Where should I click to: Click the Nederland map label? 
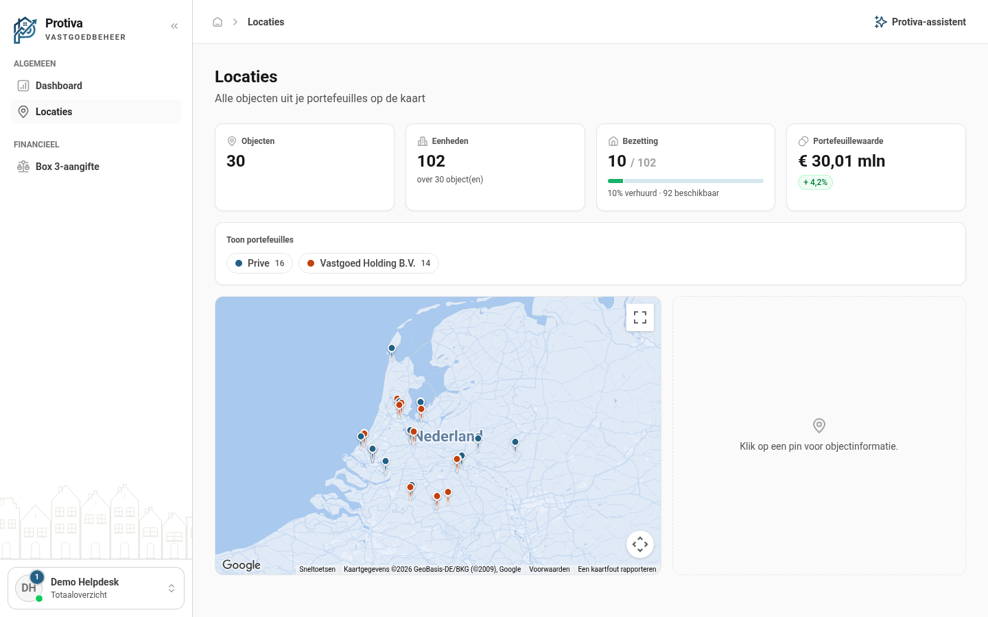tap(449, 436)
